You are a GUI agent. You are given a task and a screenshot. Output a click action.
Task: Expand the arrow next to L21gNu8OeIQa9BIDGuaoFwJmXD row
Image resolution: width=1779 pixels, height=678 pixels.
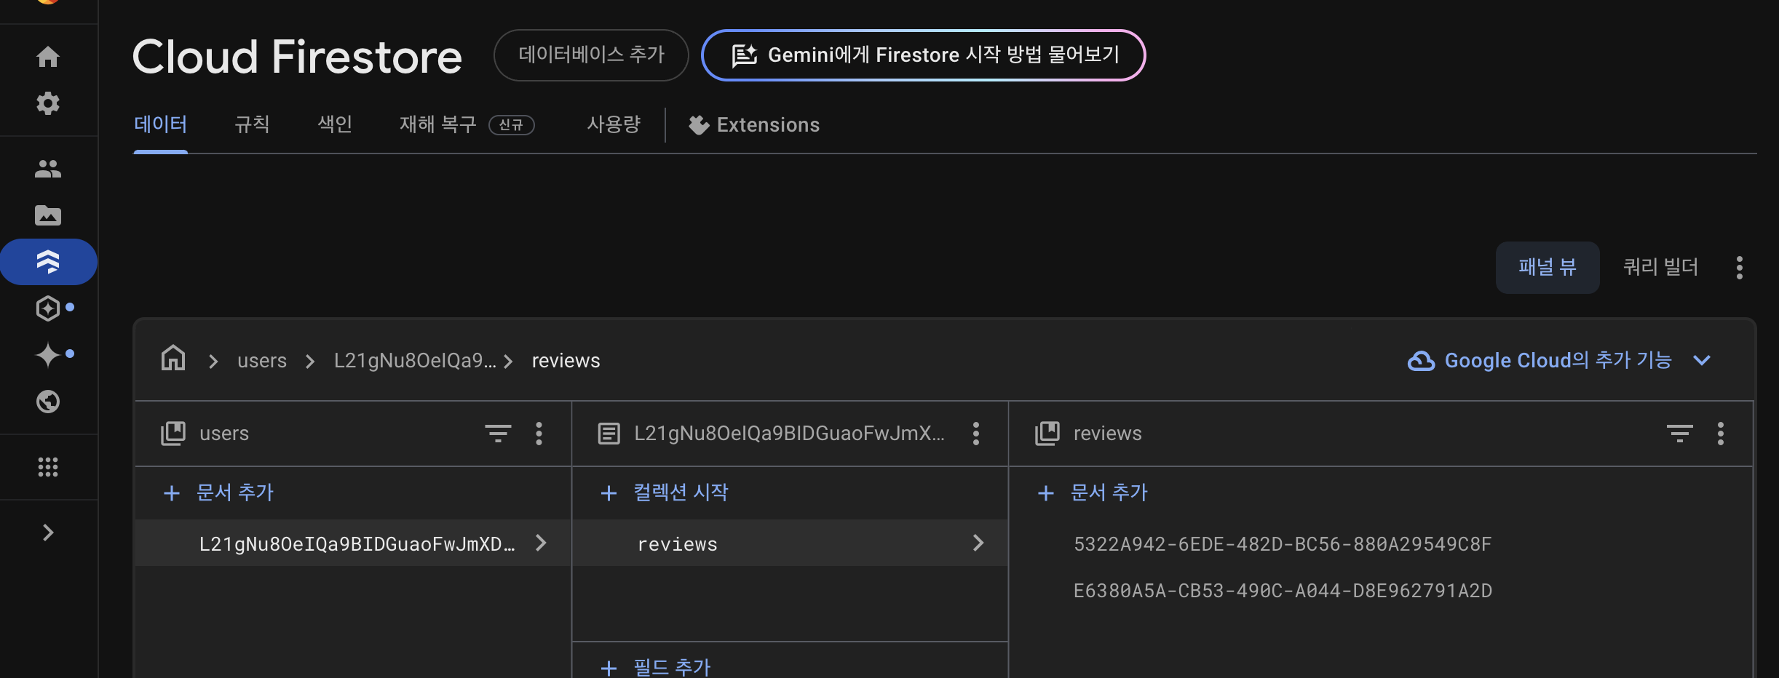point(541,543)
